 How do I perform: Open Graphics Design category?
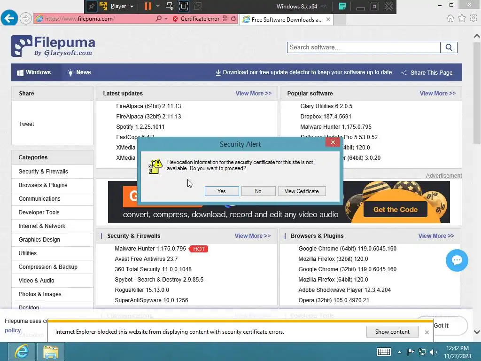point(39,240)
